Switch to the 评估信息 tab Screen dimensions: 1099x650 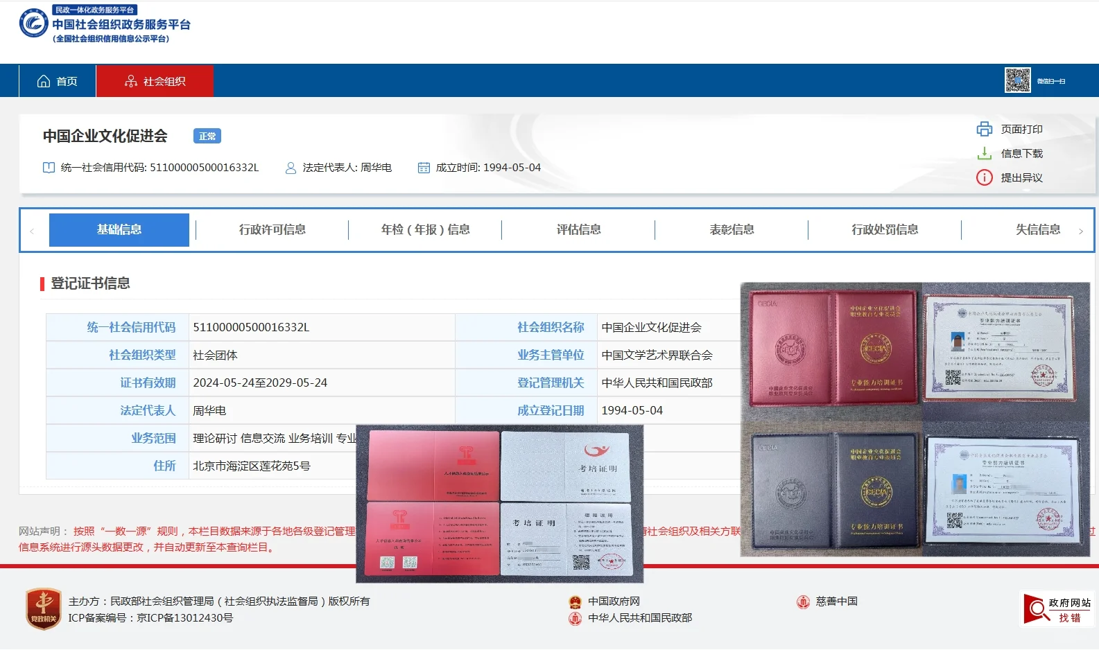point(578,229)
